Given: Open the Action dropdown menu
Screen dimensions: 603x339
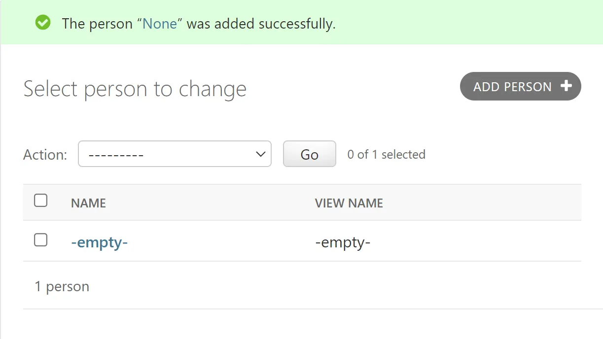Looking at the screenshot, I should click(175, 154).
